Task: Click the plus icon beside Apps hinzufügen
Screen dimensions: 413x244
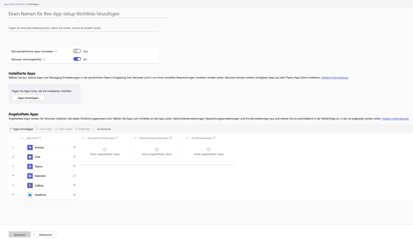Action: (11, 129)
